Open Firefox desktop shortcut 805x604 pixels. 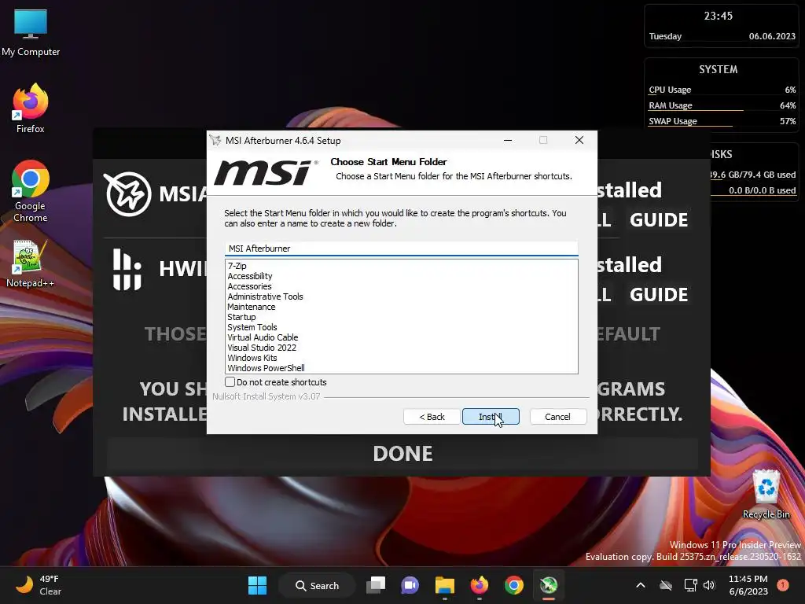31,109
